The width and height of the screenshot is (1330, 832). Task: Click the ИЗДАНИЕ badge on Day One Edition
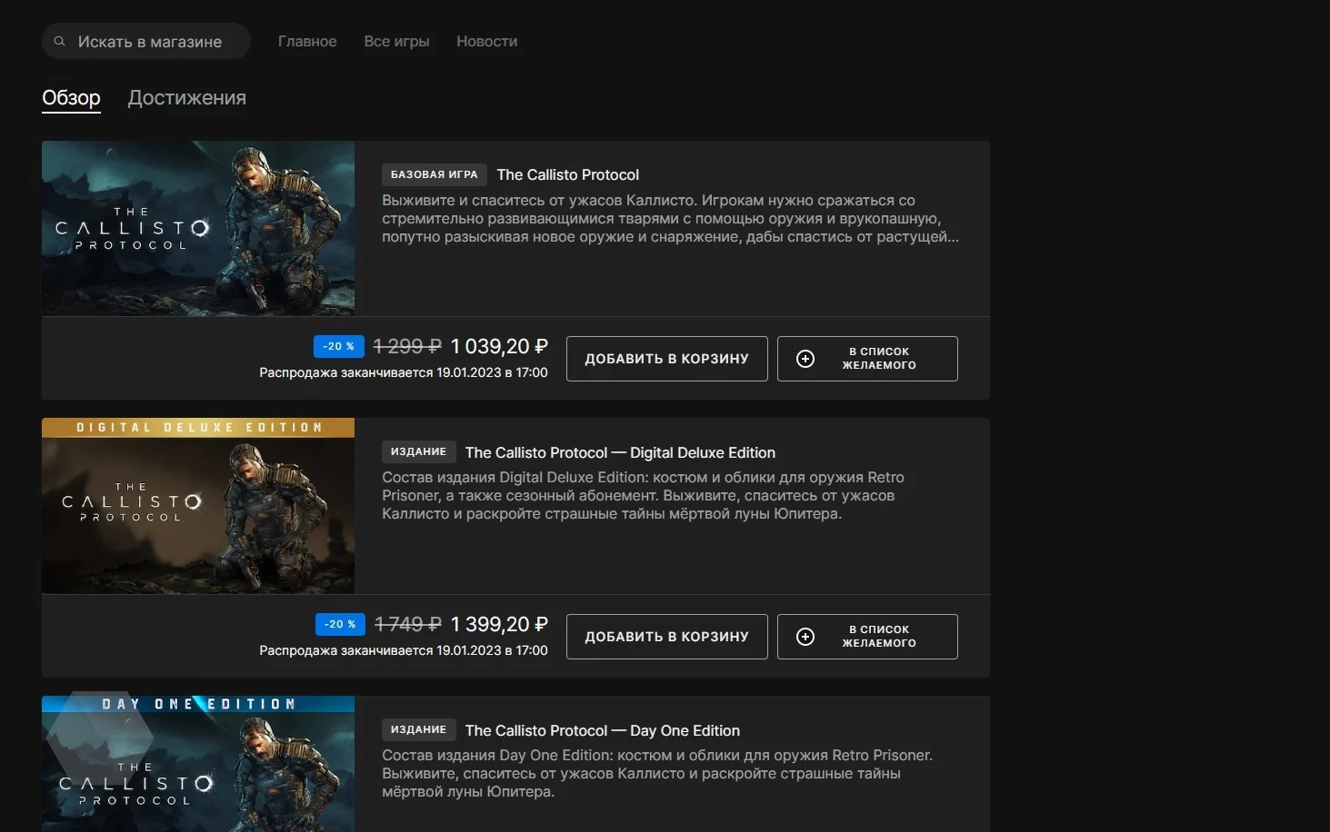click(x=418, y=729)
